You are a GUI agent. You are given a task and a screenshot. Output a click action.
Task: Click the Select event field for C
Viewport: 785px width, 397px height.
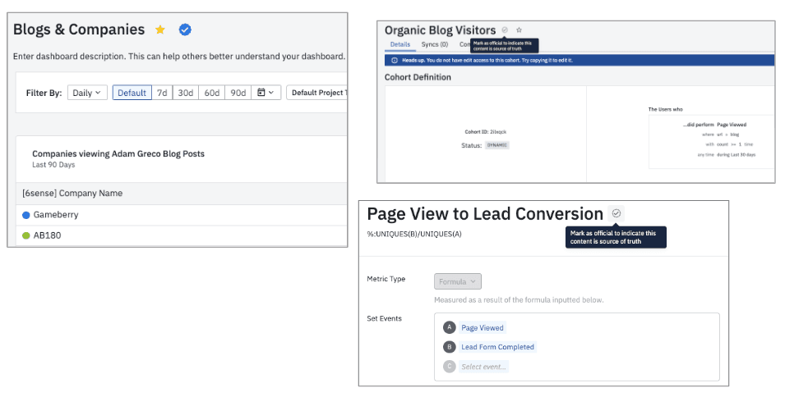[483, 367]
